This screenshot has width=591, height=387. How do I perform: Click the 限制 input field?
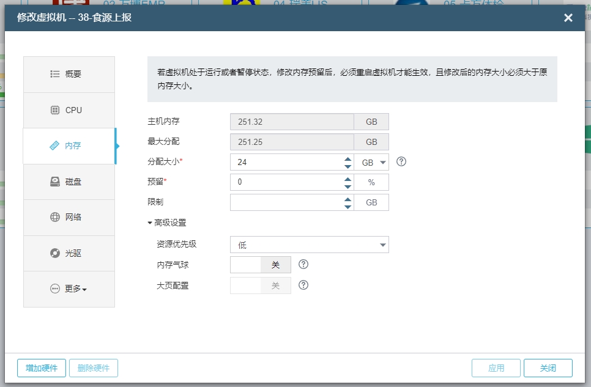[285, 203]
